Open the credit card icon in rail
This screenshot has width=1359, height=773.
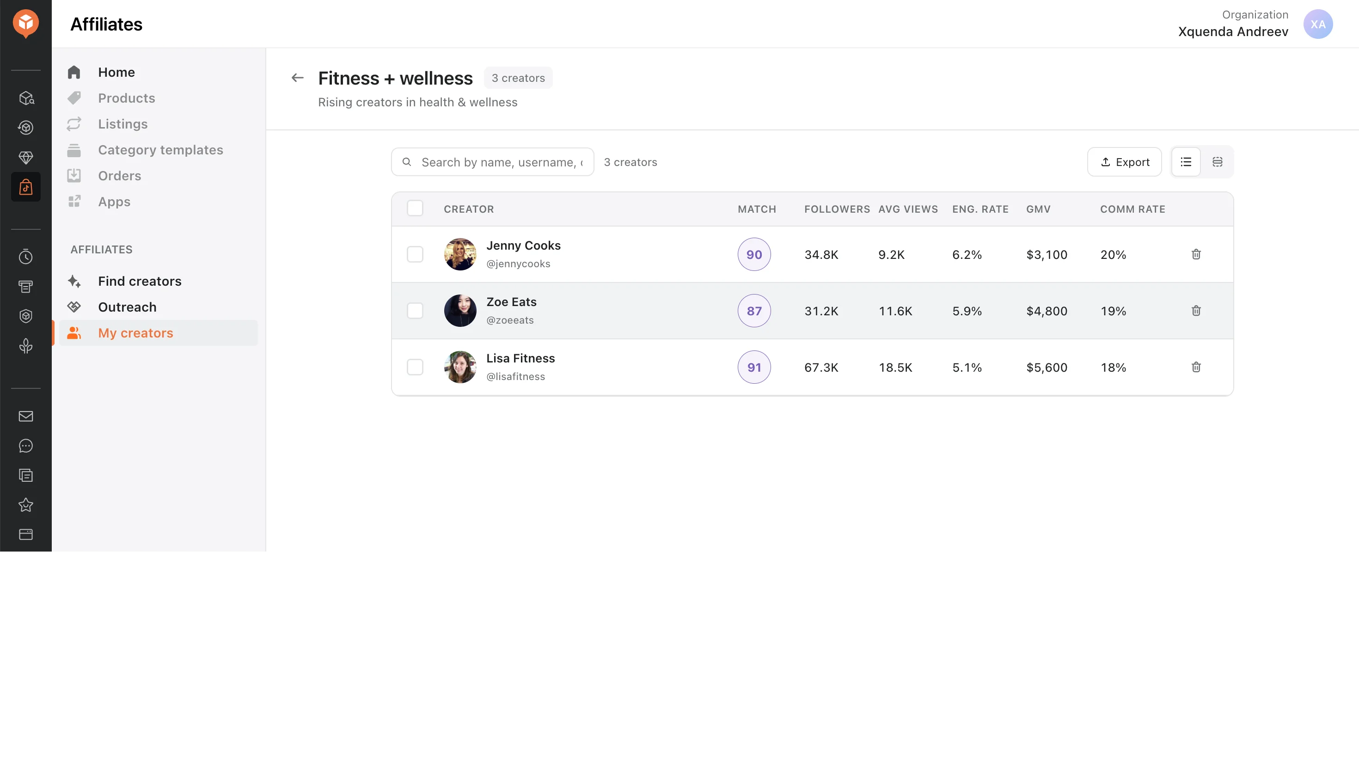pyautogui.click(x=25, y=534)
